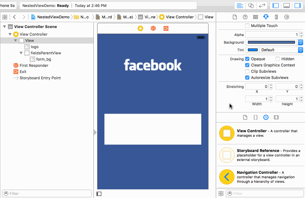The image size is (305, 198).
Task: Toggle the Utilities pane
Action: pos(298,6)
